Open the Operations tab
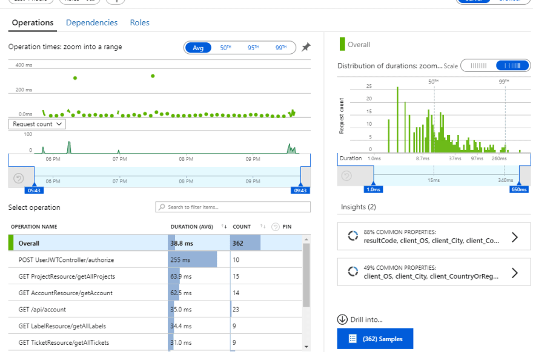Viewport: 533px width, 352px height. click(33, 23)
